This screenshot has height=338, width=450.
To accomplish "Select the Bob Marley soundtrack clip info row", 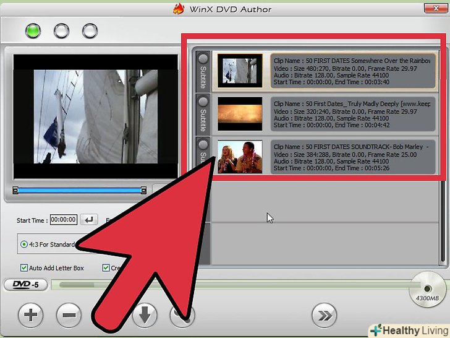I will pyautogui.click(x=350, y=157).
